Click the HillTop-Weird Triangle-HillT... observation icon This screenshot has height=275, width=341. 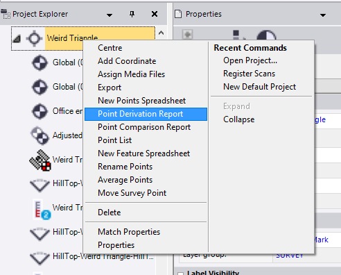[x=40, y=258]
